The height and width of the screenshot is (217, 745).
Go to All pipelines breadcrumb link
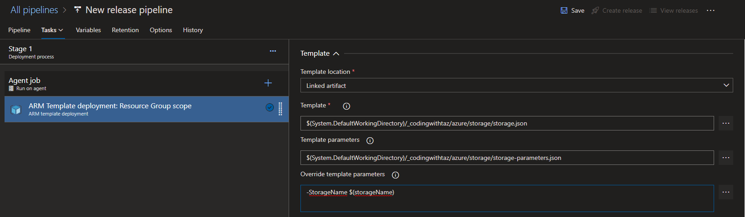[x=34, y=10]
